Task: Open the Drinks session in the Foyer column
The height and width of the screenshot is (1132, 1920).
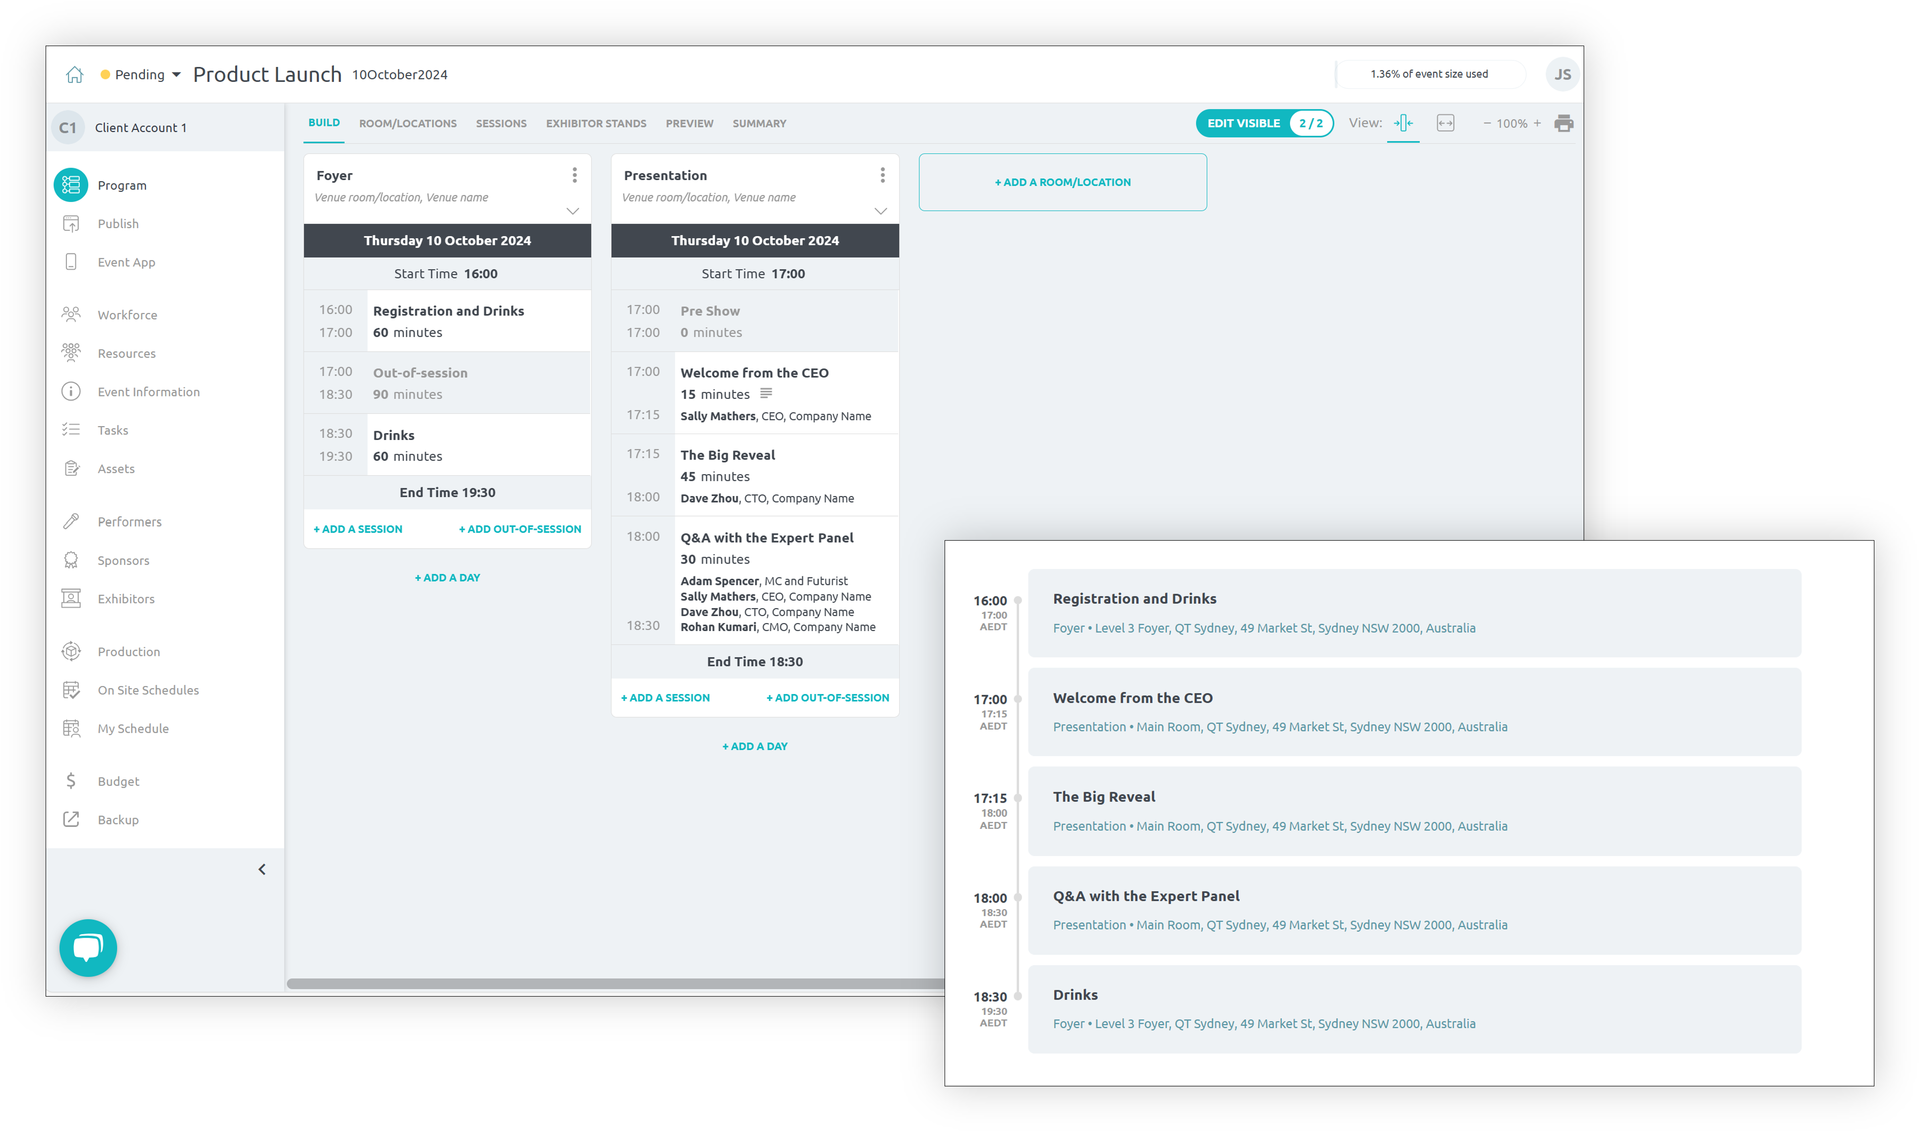Action: pos(447,445)
